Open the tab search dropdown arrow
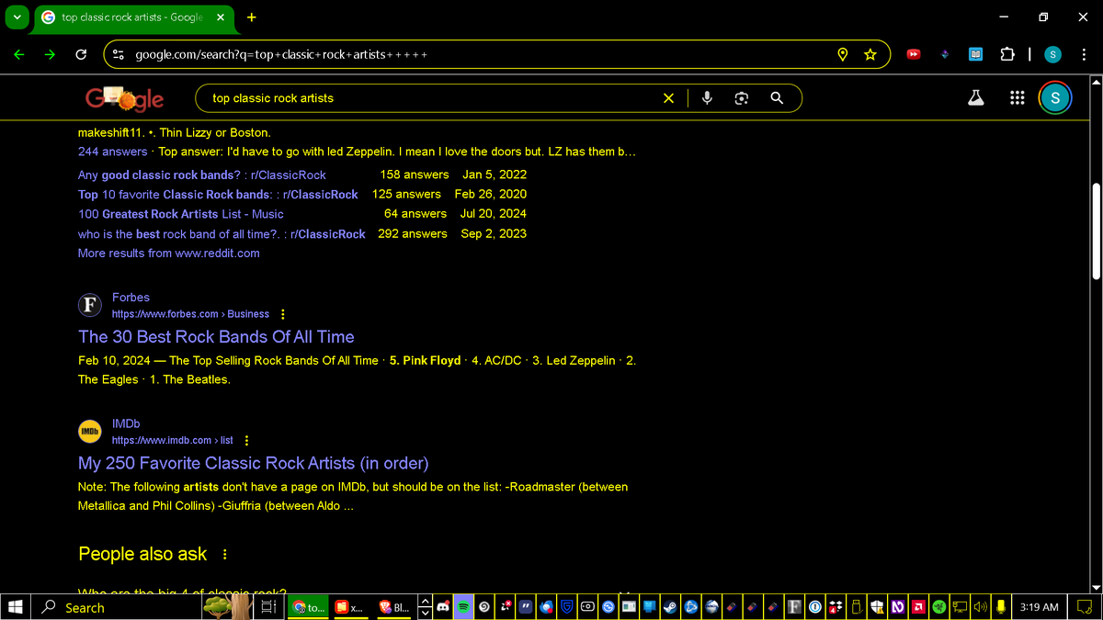Screen dimensions: 1103x620 click(17, 17)
